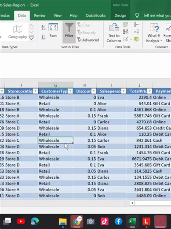
Task: Click the horizontal scrollbar left arrow
Action: tap(132, 203)
